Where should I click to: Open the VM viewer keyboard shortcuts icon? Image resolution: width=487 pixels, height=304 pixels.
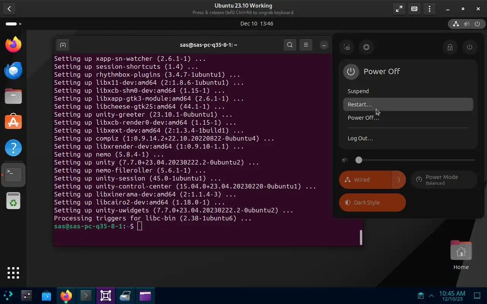(x=414, y=9)
